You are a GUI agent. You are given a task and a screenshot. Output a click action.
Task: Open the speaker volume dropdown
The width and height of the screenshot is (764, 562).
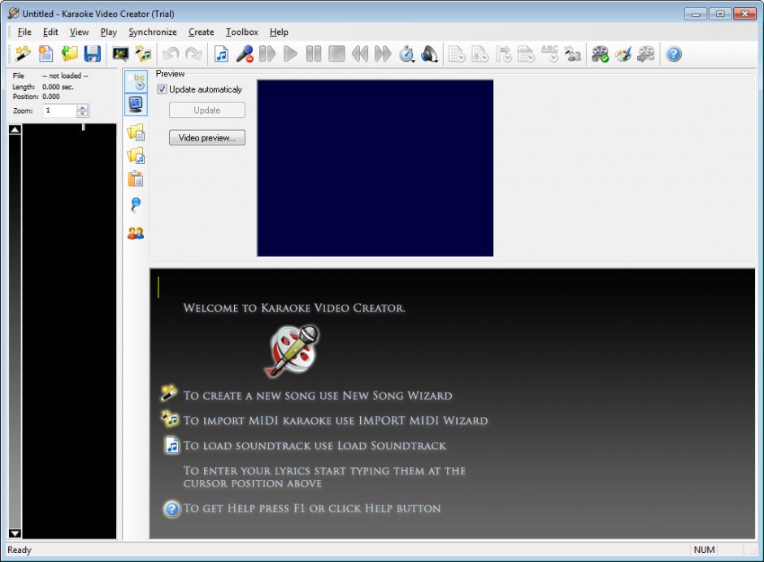point(429,54)
